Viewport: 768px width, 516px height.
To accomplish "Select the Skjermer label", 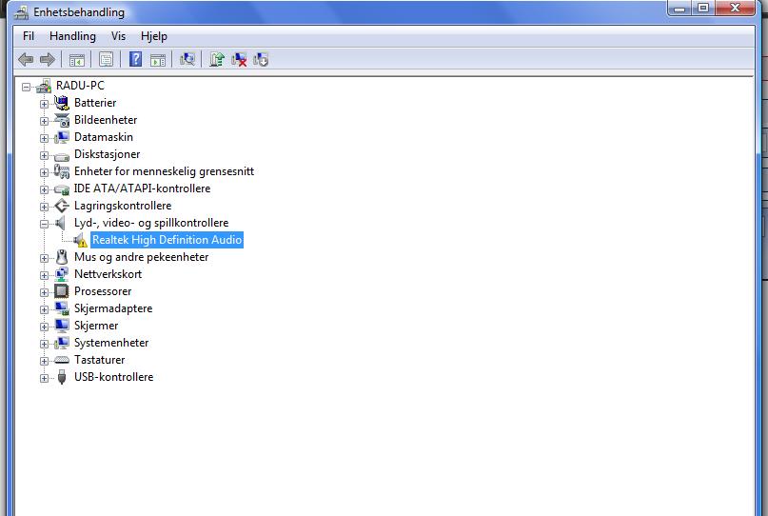I will [x=96, y=326].
